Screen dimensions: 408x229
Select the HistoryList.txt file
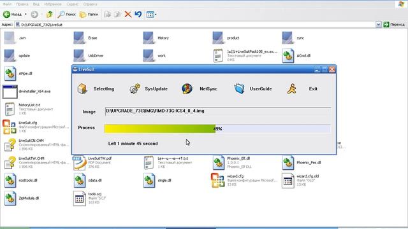[29, 109]
